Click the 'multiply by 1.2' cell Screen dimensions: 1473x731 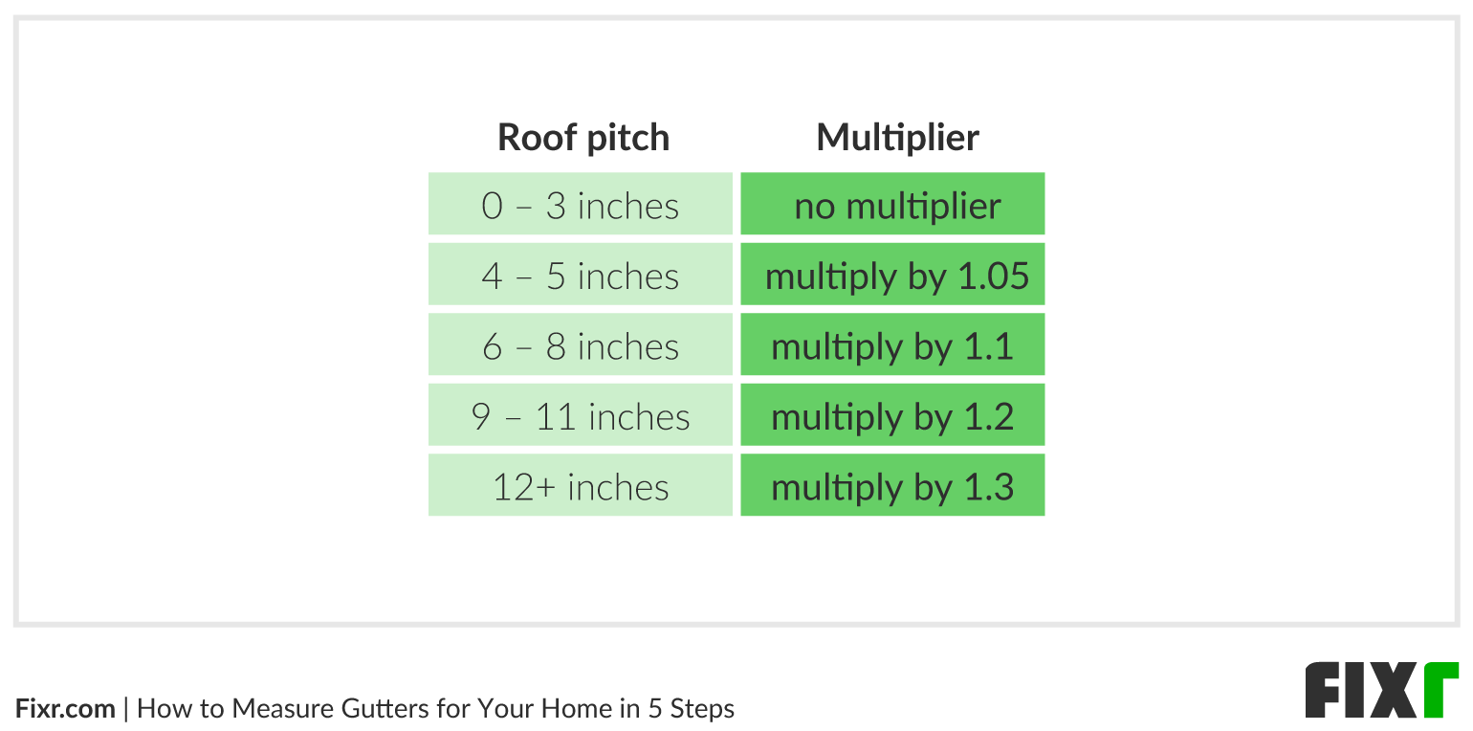click(x=892, y=416)
